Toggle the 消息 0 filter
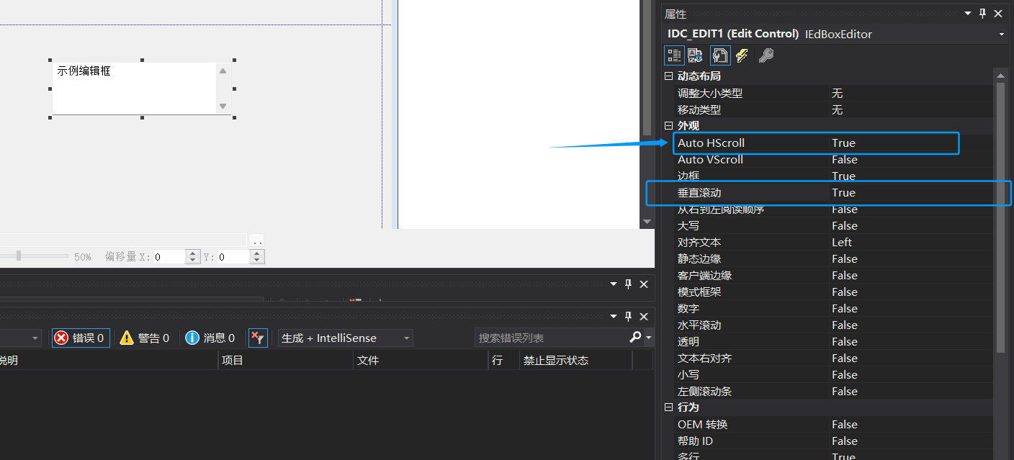The height and width of the screenshot is (460, 1014). click(210, 338)
